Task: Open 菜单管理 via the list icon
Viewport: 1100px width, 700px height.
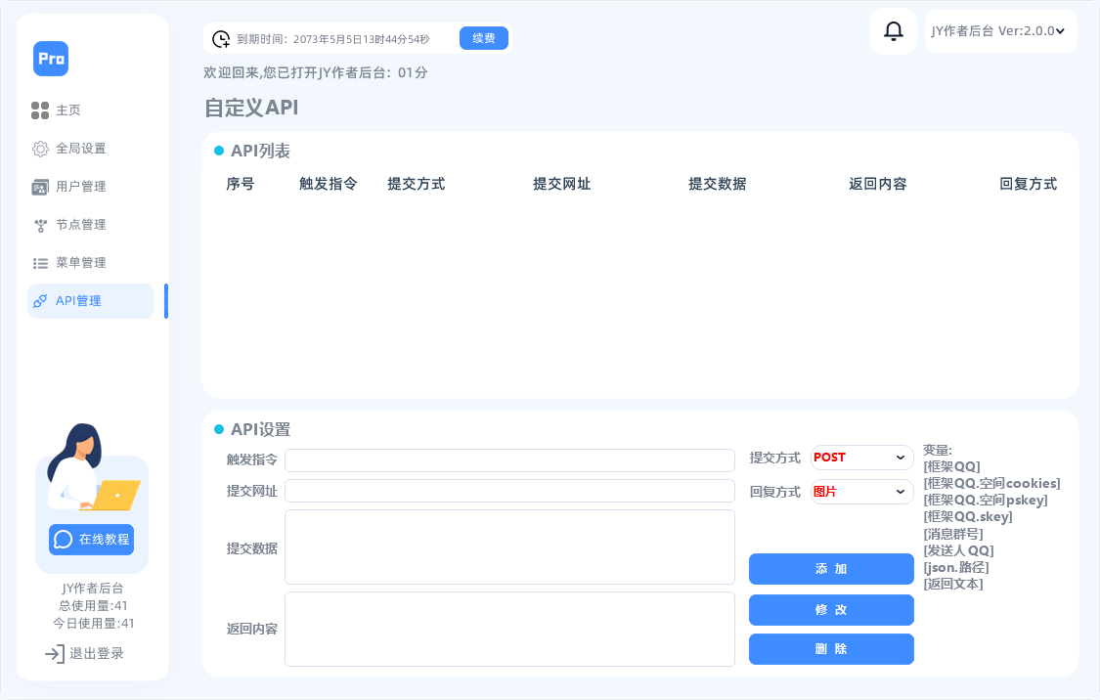Action: (40, 262)
